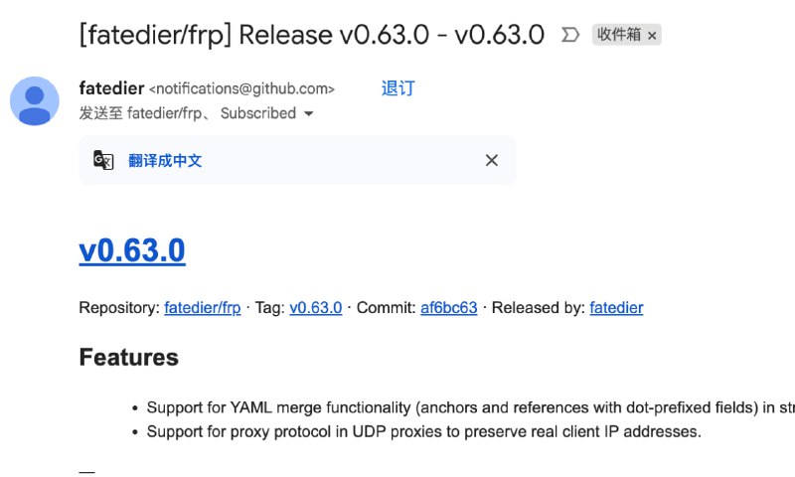795x477 pixels.
Task: Open the commit af6bc63 link
Action: point(448,308)
